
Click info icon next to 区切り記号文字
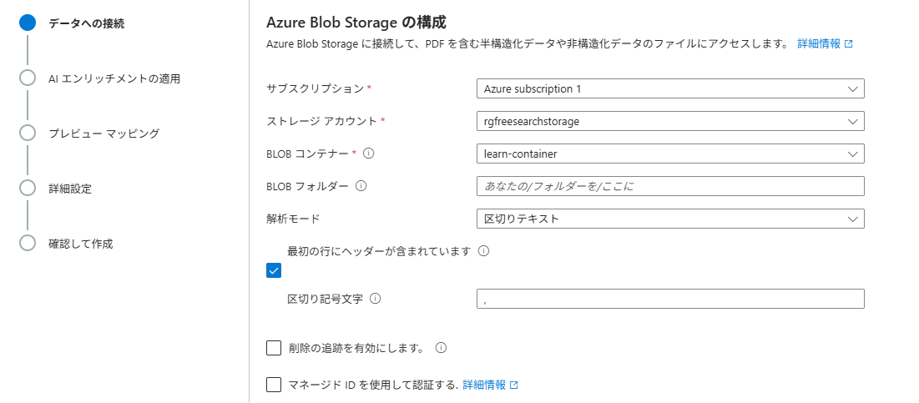click(375, 299)
